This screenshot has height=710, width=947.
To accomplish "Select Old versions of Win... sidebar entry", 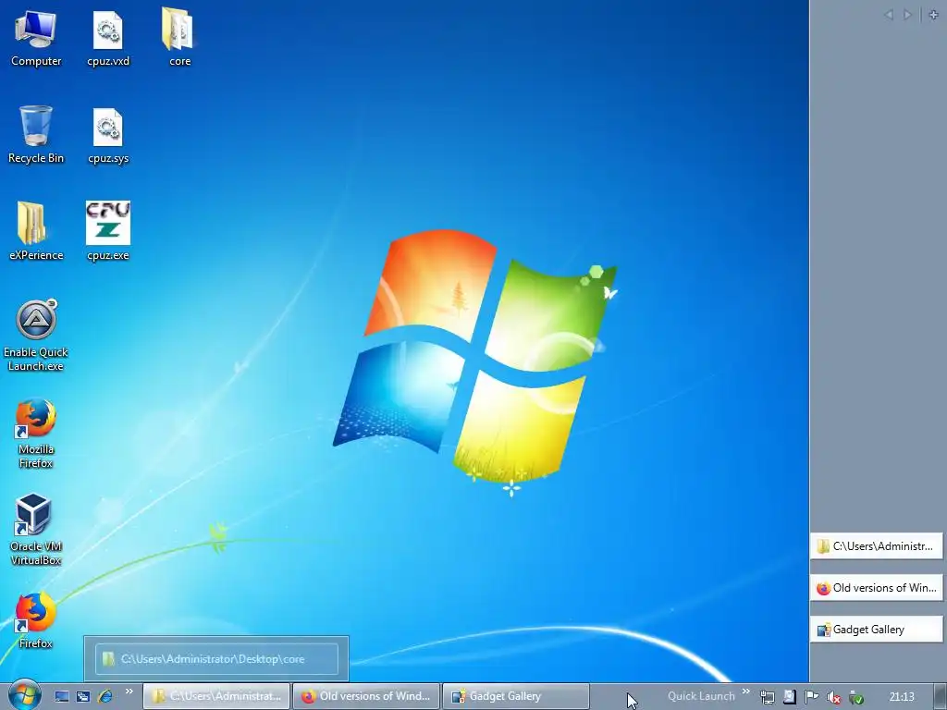I will click(x=876, y=587).
